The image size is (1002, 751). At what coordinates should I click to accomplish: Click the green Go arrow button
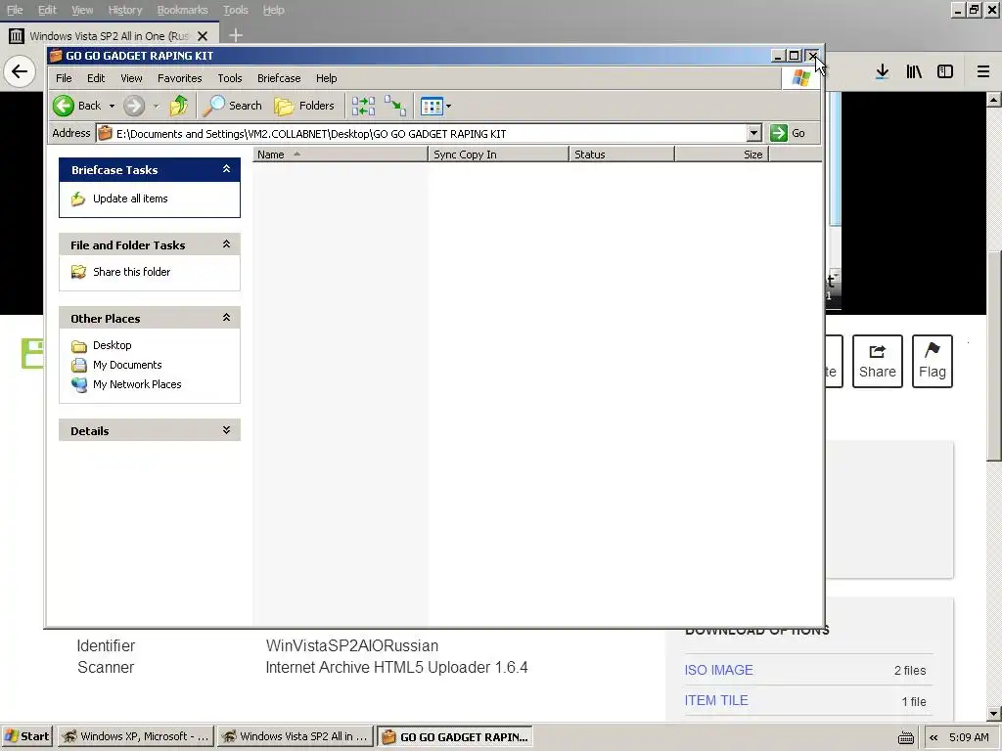778,133
